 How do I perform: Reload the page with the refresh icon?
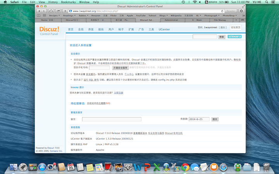pyautogui.click(x=222, y=11)
